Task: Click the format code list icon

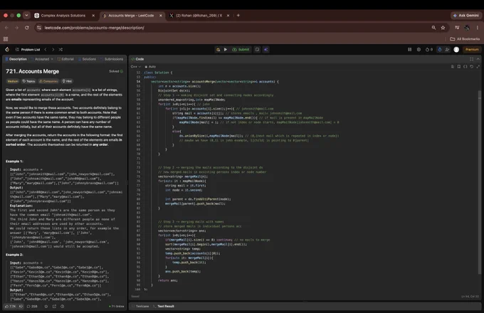Action: point(453,67)
